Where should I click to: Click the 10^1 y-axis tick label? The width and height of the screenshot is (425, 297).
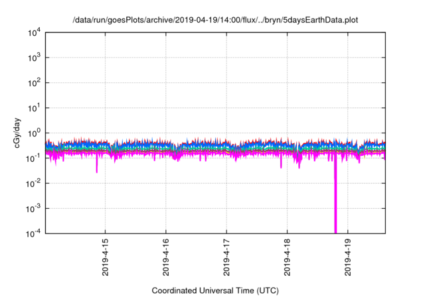(x=34, y=108)
